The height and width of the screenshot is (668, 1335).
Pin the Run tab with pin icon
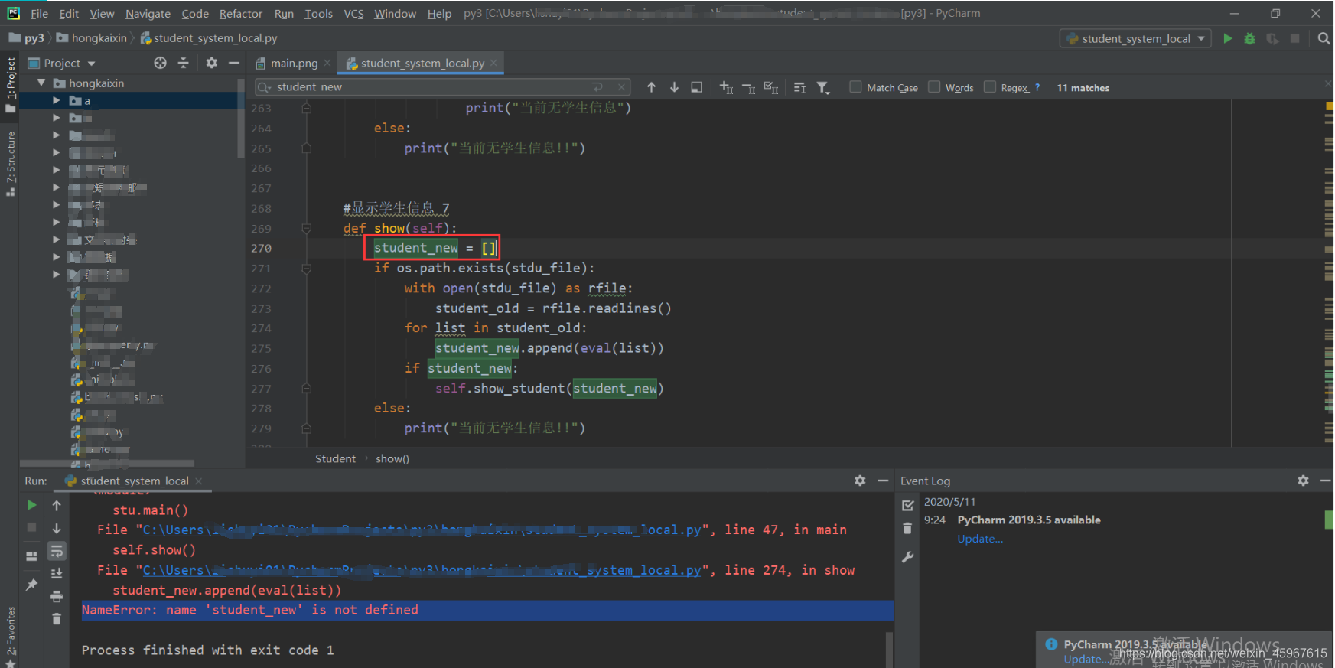[31, 585]
